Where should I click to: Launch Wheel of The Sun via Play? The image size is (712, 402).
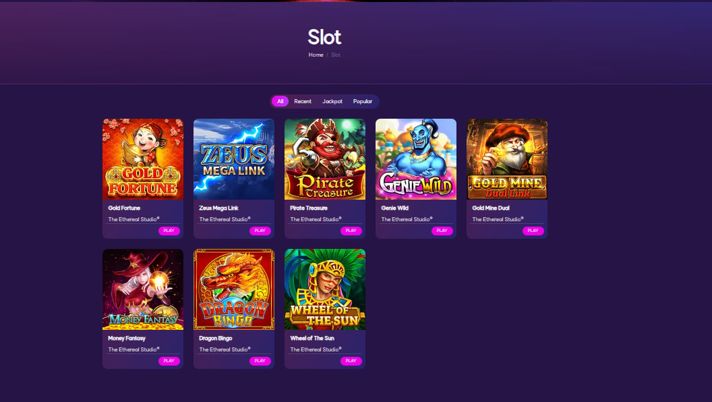click(x=351, y=361)
